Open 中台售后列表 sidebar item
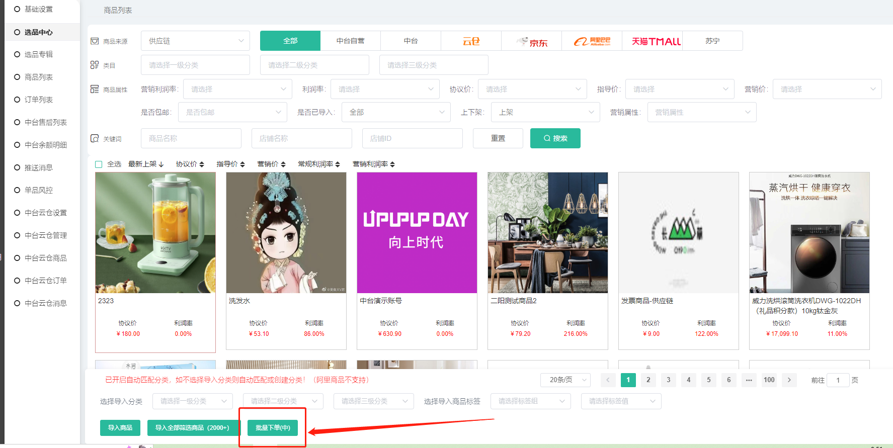 (46, 122)
